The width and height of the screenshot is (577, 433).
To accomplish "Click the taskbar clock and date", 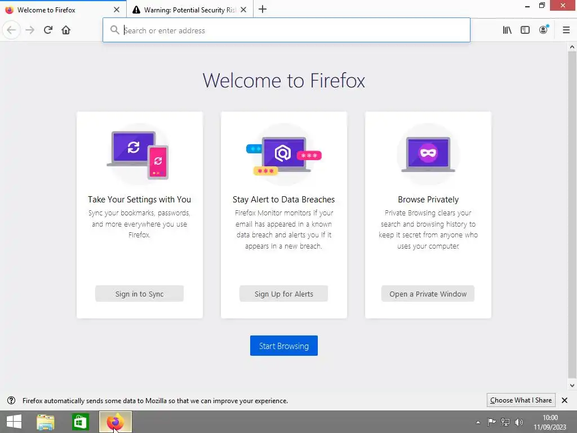I will (x=550, y=422).
